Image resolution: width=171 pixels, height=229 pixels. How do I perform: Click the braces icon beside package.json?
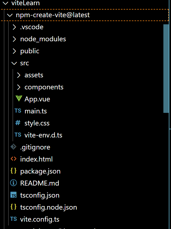click(14, 171)
